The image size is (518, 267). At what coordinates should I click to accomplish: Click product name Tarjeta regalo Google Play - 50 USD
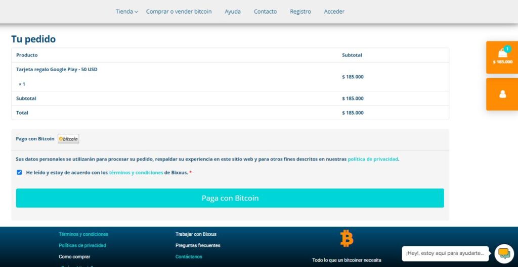coord(57,70)
